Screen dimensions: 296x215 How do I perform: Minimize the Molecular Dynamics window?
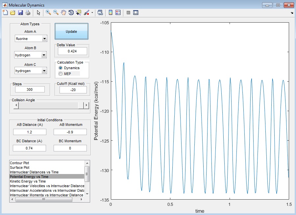tap(267, 5)
